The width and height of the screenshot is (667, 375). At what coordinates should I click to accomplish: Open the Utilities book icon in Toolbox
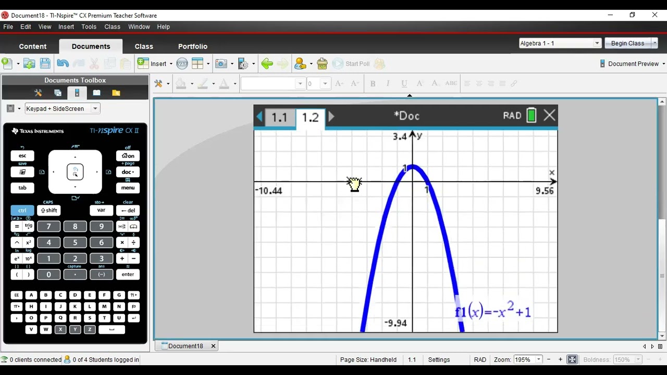coord(96,93)
